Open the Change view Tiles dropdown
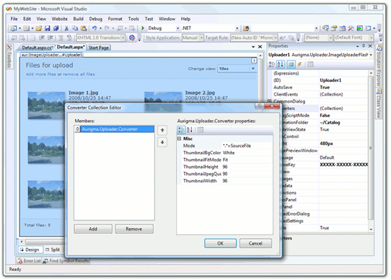Viewport: 391px width, 280px height. coord(253,68)
